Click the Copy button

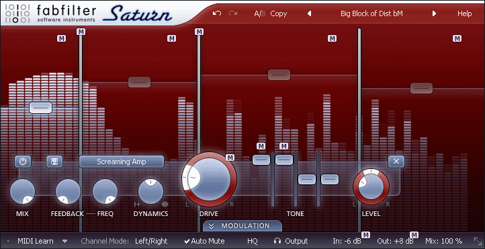point(279,13)
